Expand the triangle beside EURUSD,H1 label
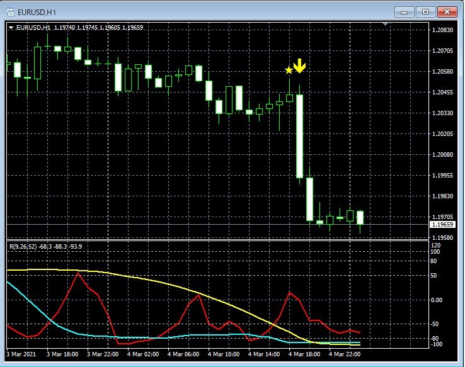 11,28
